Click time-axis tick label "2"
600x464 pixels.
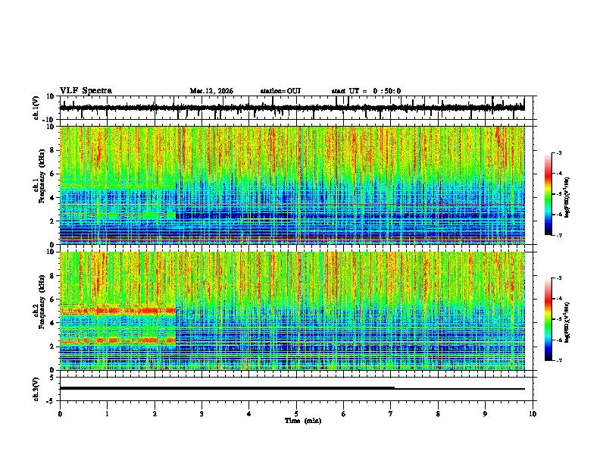(155, 414)
